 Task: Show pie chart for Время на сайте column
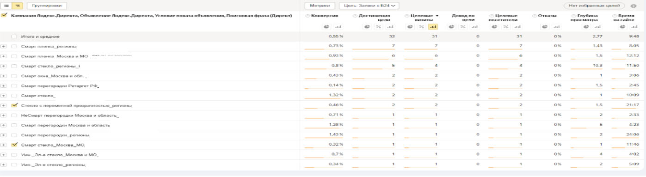point(622,27)
